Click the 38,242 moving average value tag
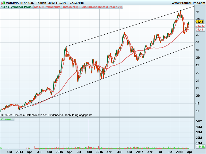 [200, 26]
